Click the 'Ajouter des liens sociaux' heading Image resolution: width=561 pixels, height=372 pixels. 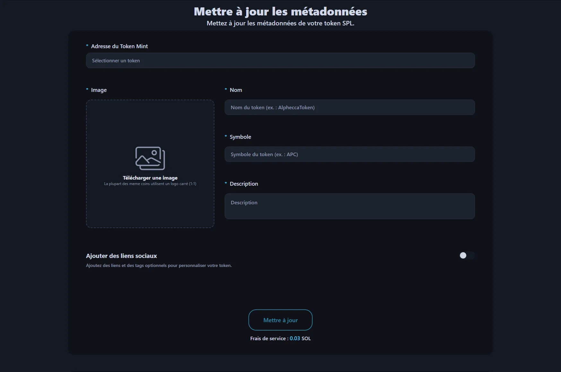(x=121, y=256)
